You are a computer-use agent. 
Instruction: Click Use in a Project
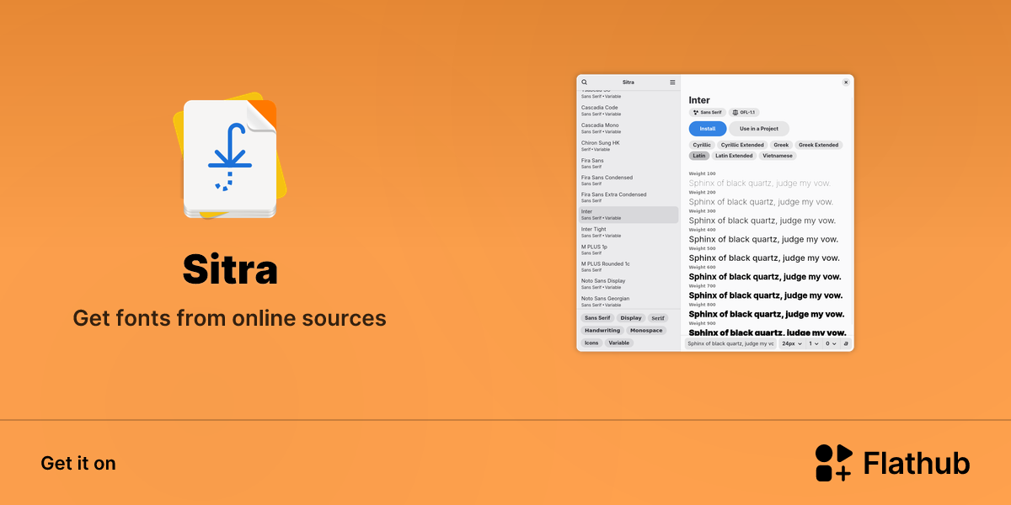759,129
